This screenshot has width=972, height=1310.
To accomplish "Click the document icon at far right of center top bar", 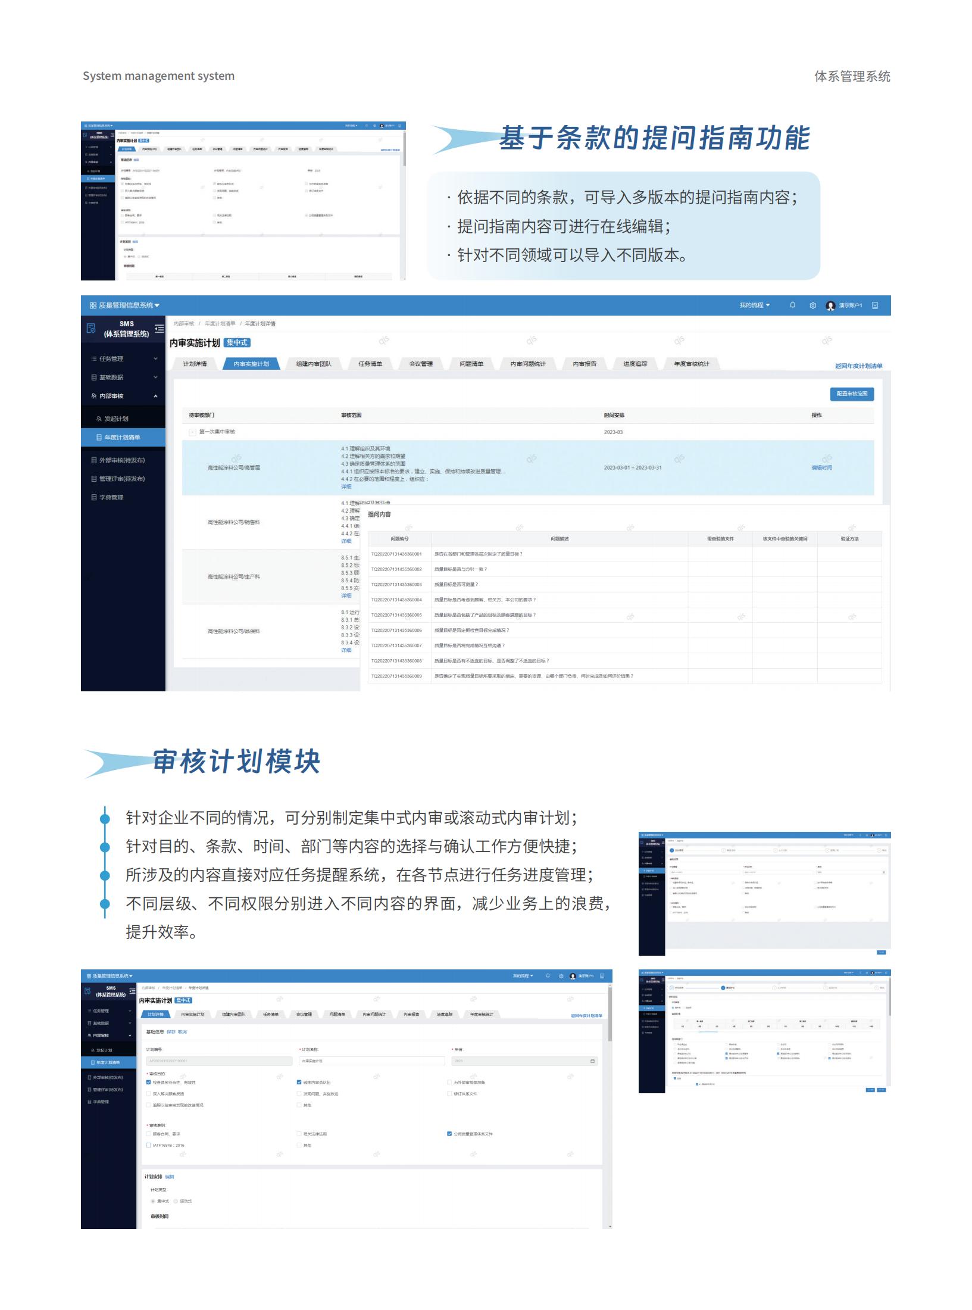I will tap(875, 305).
